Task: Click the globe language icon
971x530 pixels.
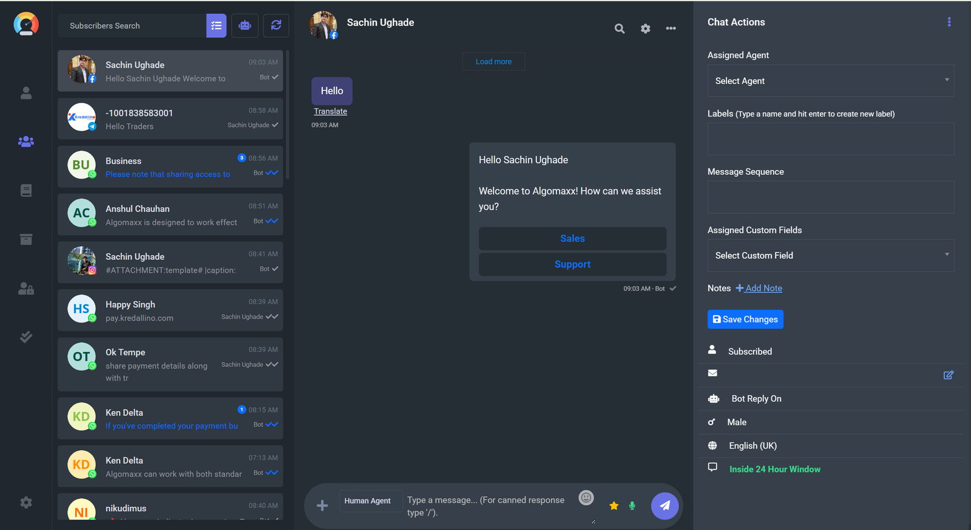Action: coord(712,446)
